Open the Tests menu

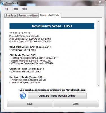pyautogui.click(x=15, y=9)
